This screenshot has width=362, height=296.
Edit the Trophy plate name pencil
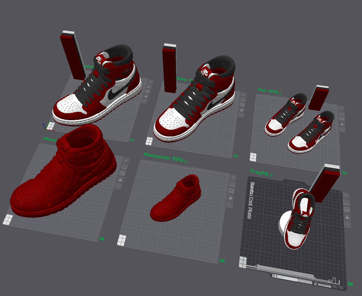pos(271,175)
